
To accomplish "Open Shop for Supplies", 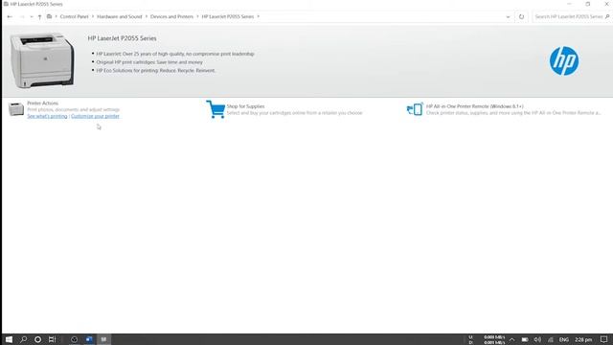I will [245, 106].
